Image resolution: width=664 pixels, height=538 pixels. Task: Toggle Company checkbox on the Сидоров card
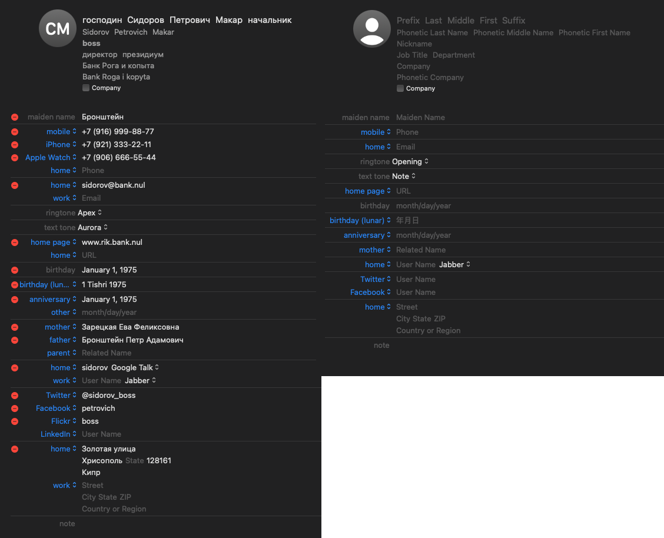click(86, 88)
